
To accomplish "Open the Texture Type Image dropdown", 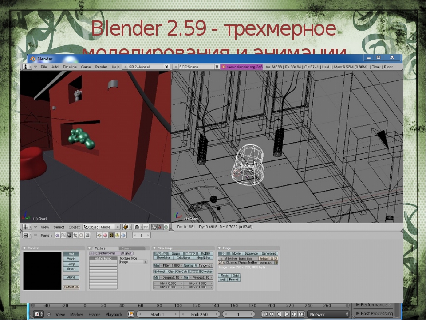I will click(x=133, y=262).
